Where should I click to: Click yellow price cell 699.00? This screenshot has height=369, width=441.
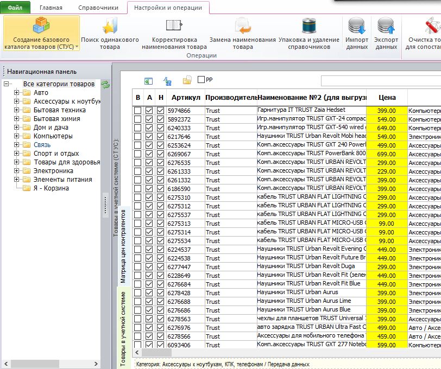[x=387, y=154]
